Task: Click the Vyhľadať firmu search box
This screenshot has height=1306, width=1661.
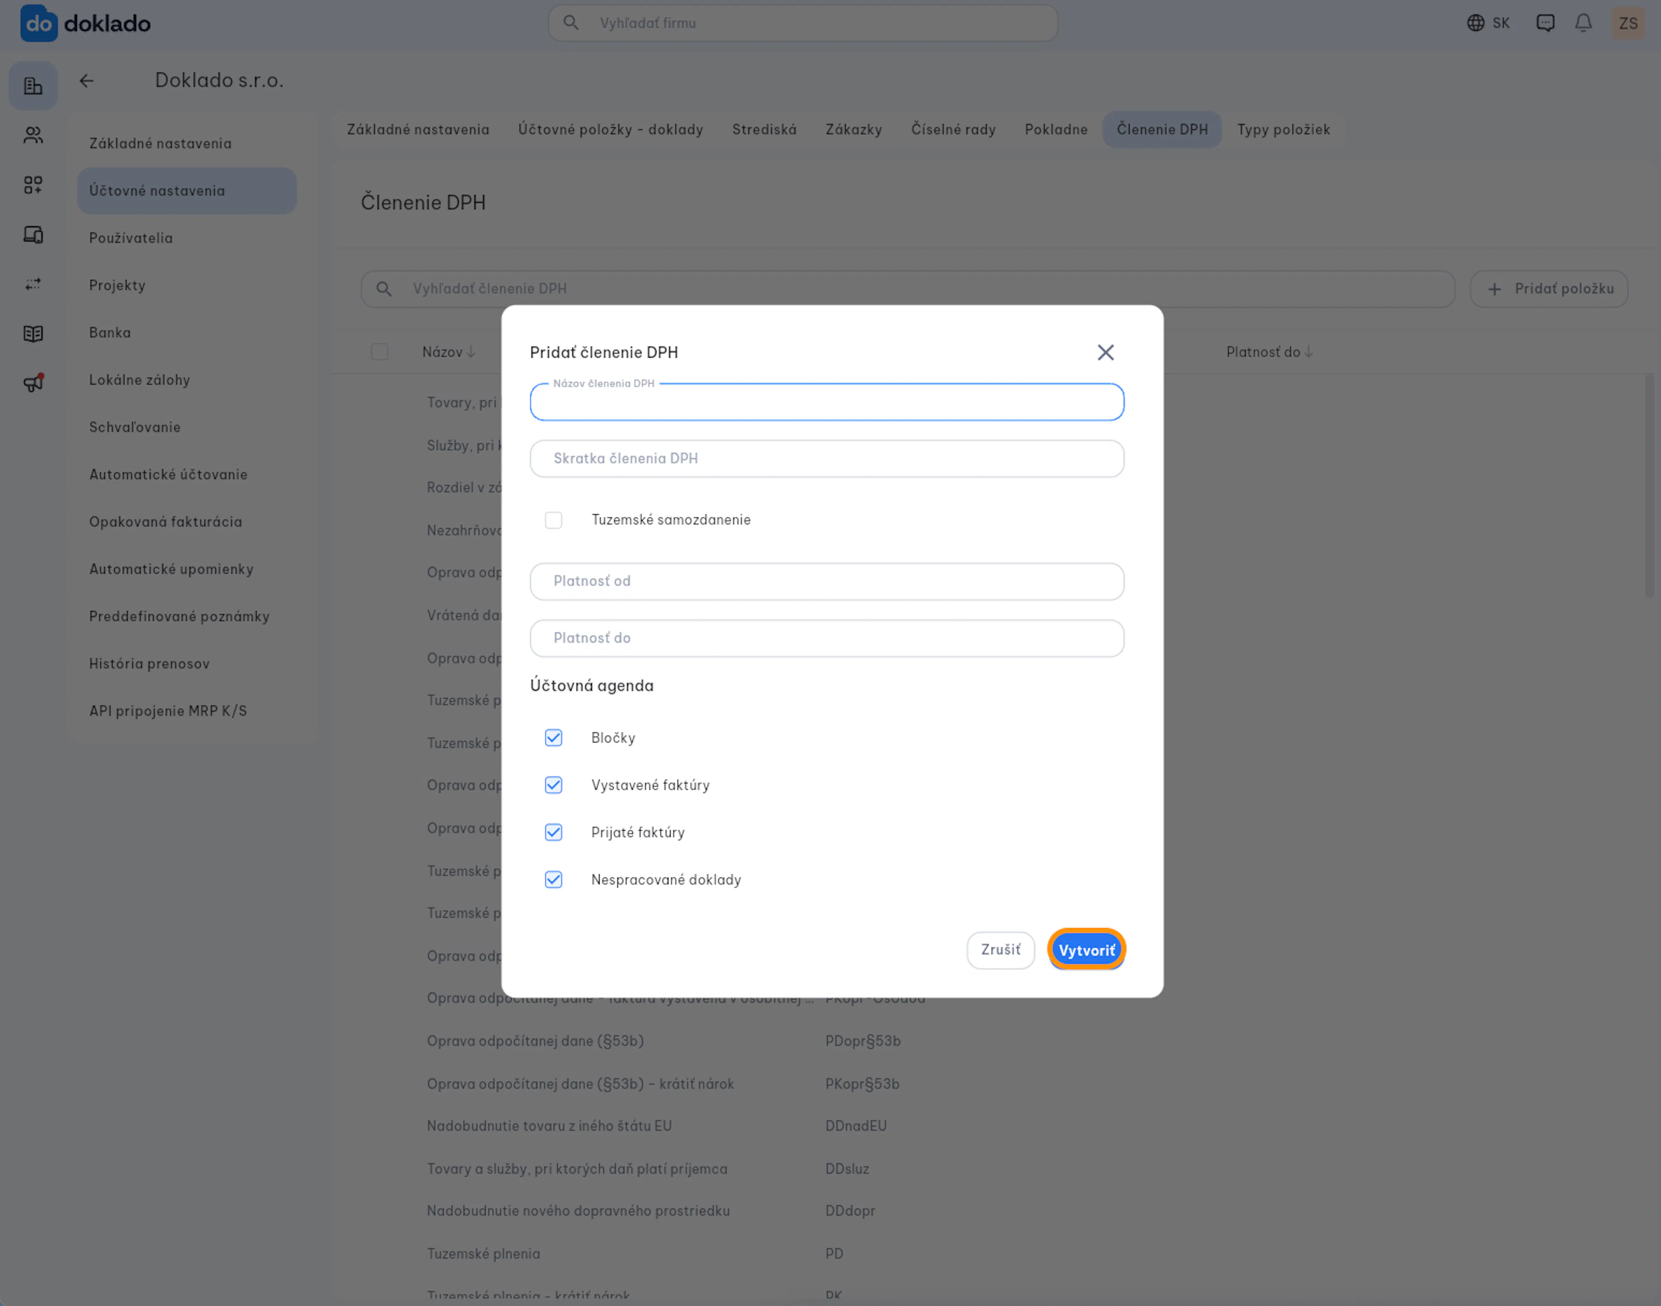Action: click(803, 23)
